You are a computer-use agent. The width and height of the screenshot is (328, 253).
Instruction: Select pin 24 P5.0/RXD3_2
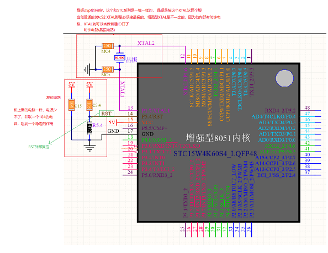tap(157, 175)
